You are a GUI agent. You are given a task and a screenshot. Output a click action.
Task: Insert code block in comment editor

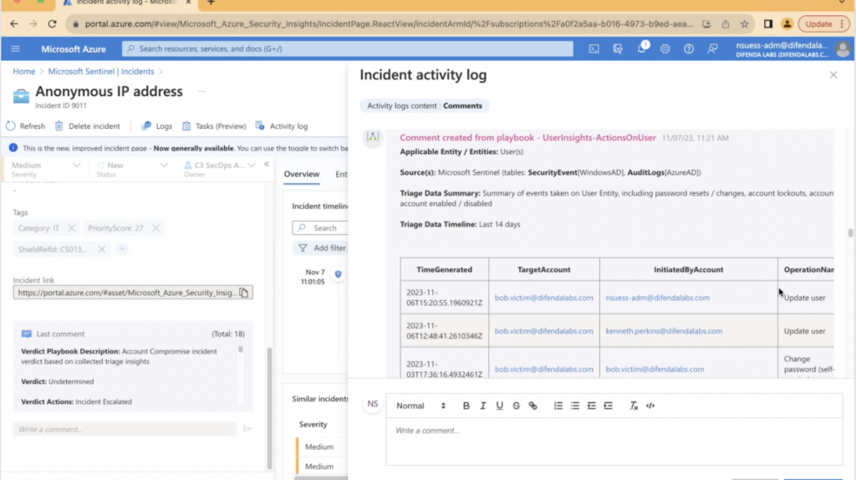pos(650,406)
